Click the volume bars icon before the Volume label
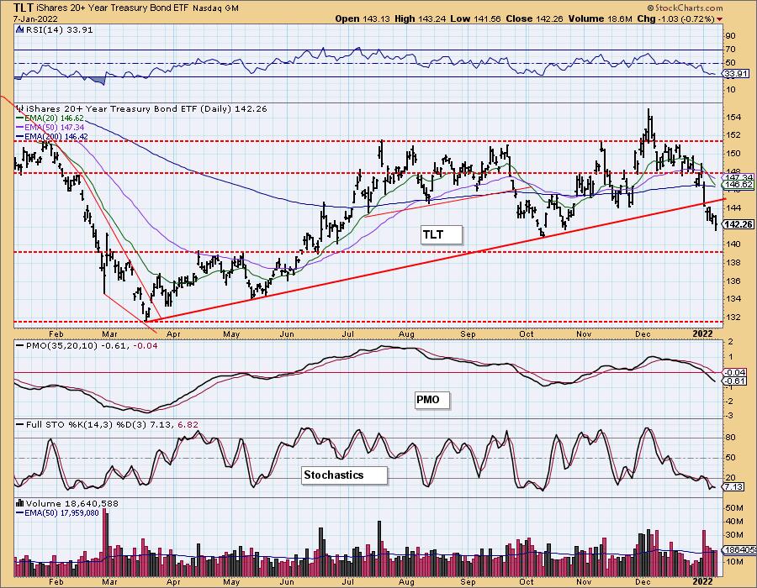Image resolution: width=757 pixels, height=588 pixels. pyautogui.click(x=20, y=504)
